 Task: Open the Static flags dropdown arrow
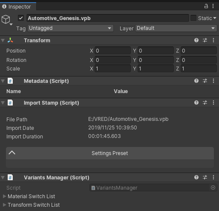(215, 18)
